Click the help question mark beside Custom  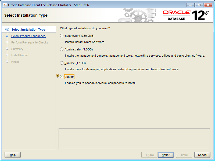(x=58, y=76)
